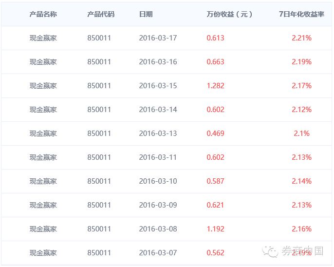Viewport: 334px width, 267px height.
Task: Click the 7日年化收益率 column header
Action: pyautogui.click(x=301, y=14)
